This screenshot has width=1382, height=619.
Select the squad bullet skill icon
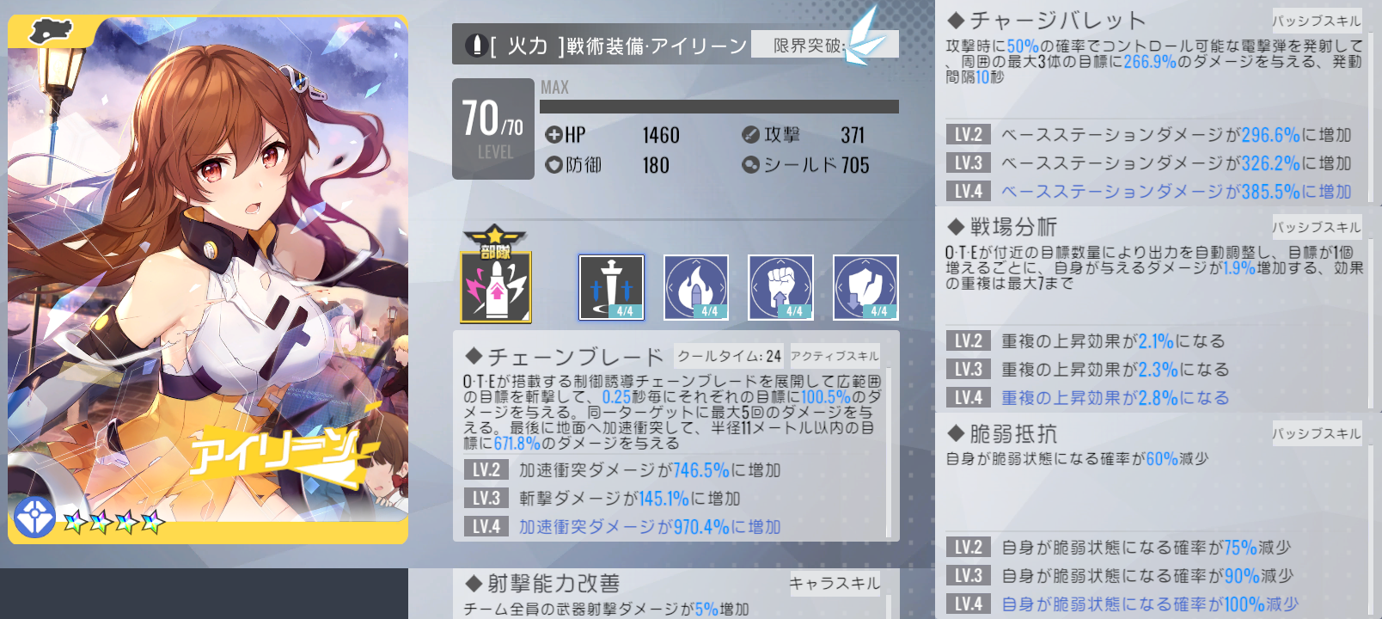pyautogui.click(x=496, y=286)
